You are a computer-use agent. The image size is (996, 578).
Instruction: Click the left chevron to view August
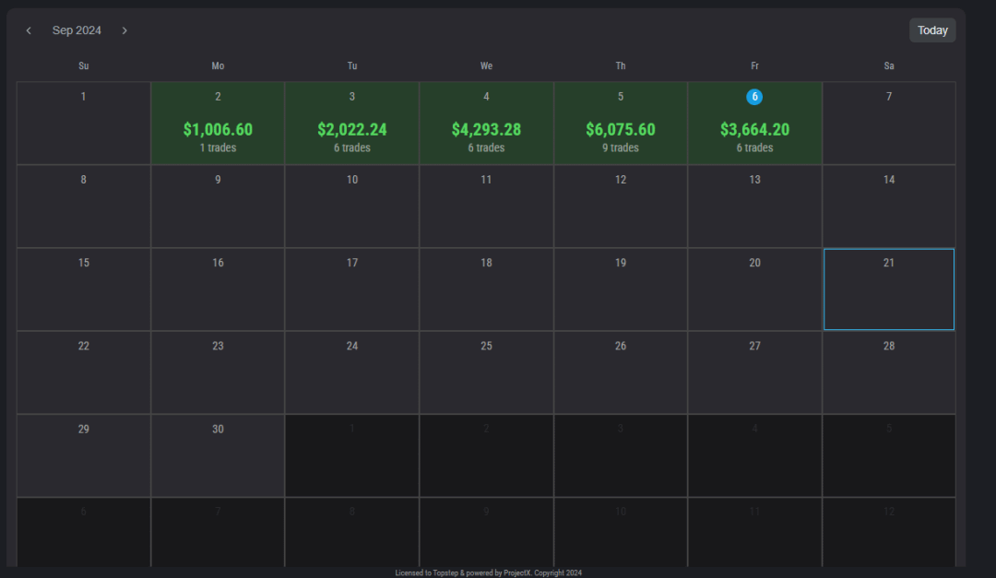(29, 29)
